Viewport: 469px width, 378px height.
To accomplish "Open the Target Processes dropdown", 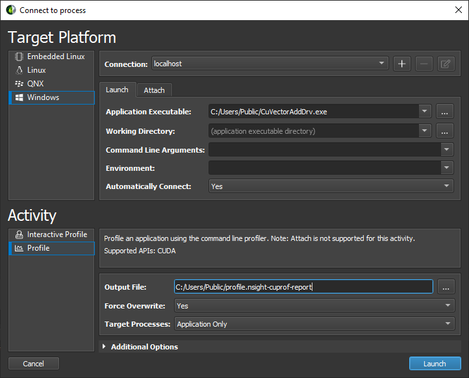I will [x=314, y=324].
